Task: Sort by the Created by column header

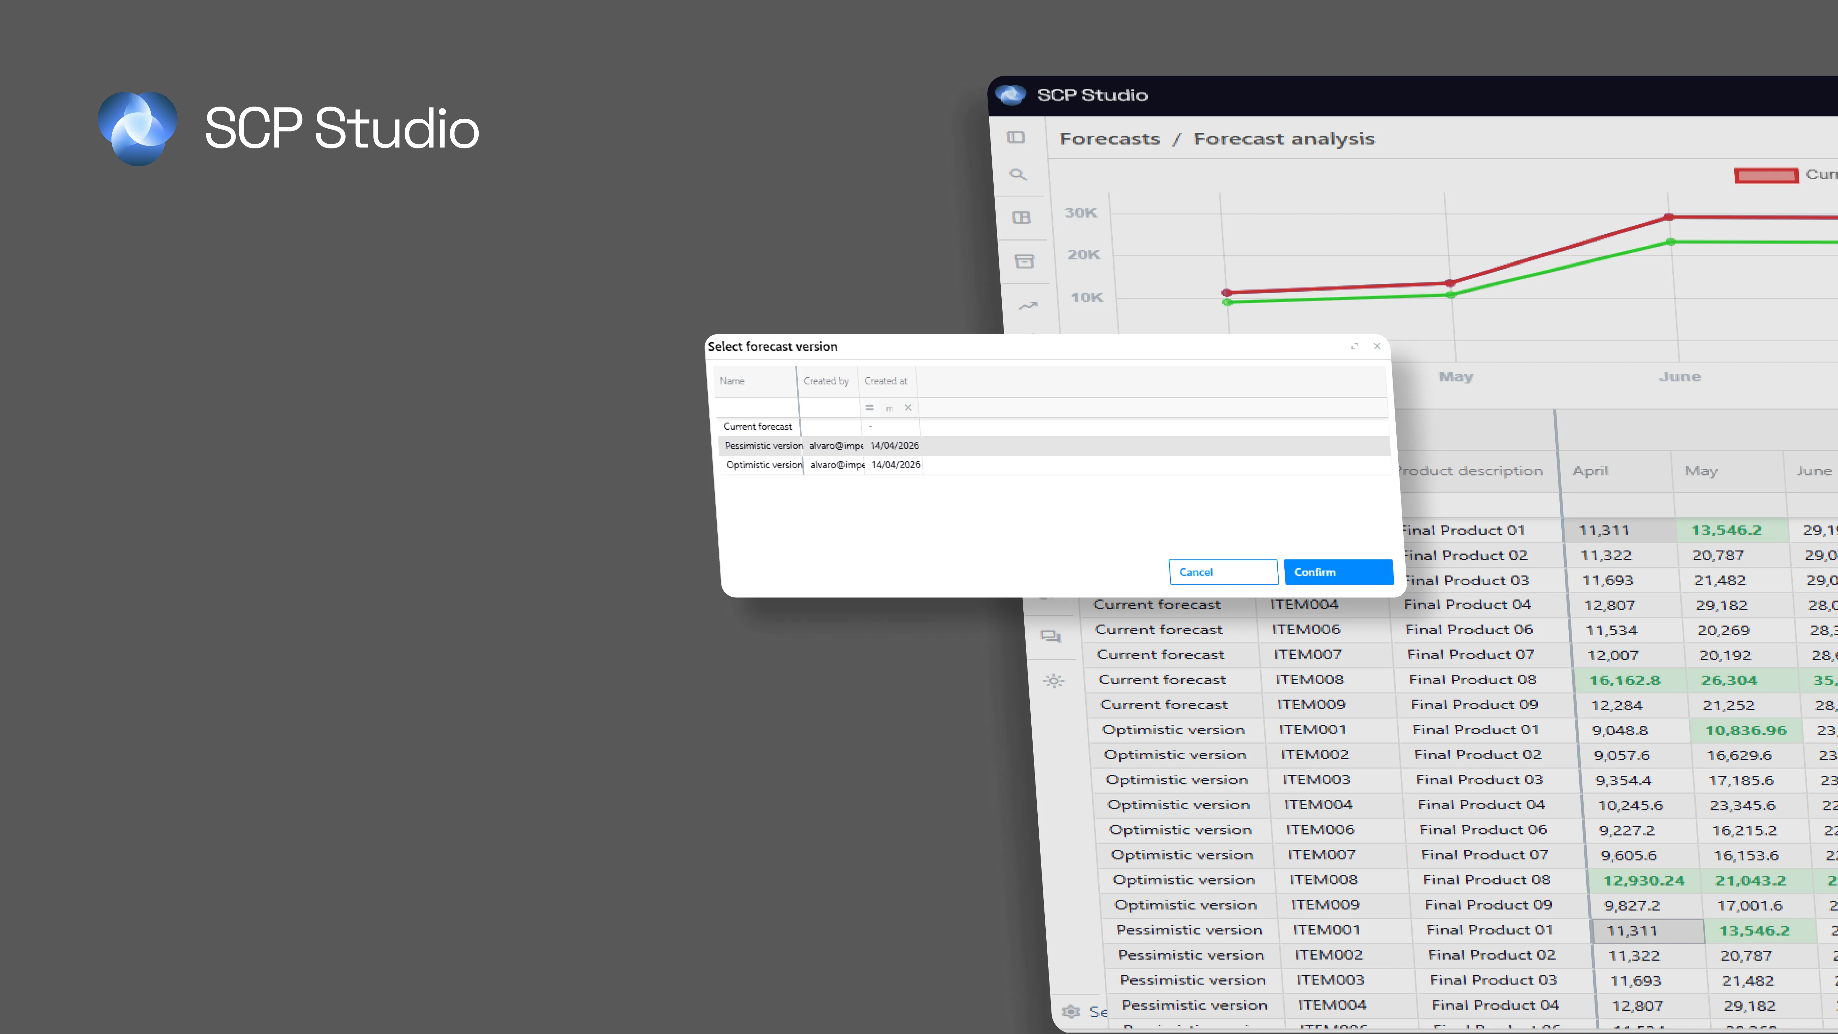Action: 826,381
